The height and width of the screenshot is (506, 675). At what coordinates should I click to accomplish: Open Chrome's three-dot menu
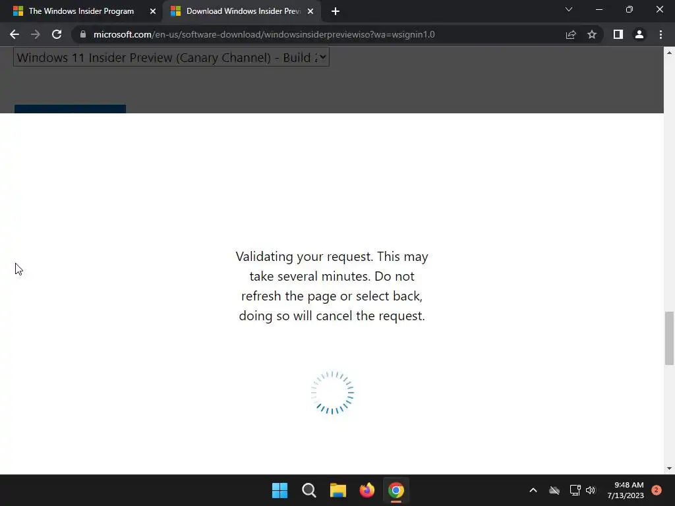660,34
